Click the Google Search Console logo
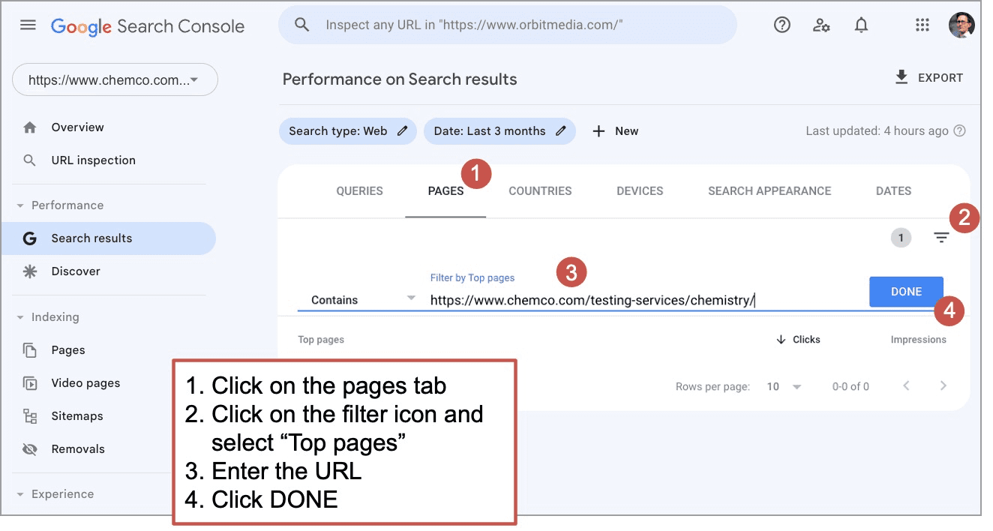Viewport: 993px width, 531px height. (x=148, y=26)
